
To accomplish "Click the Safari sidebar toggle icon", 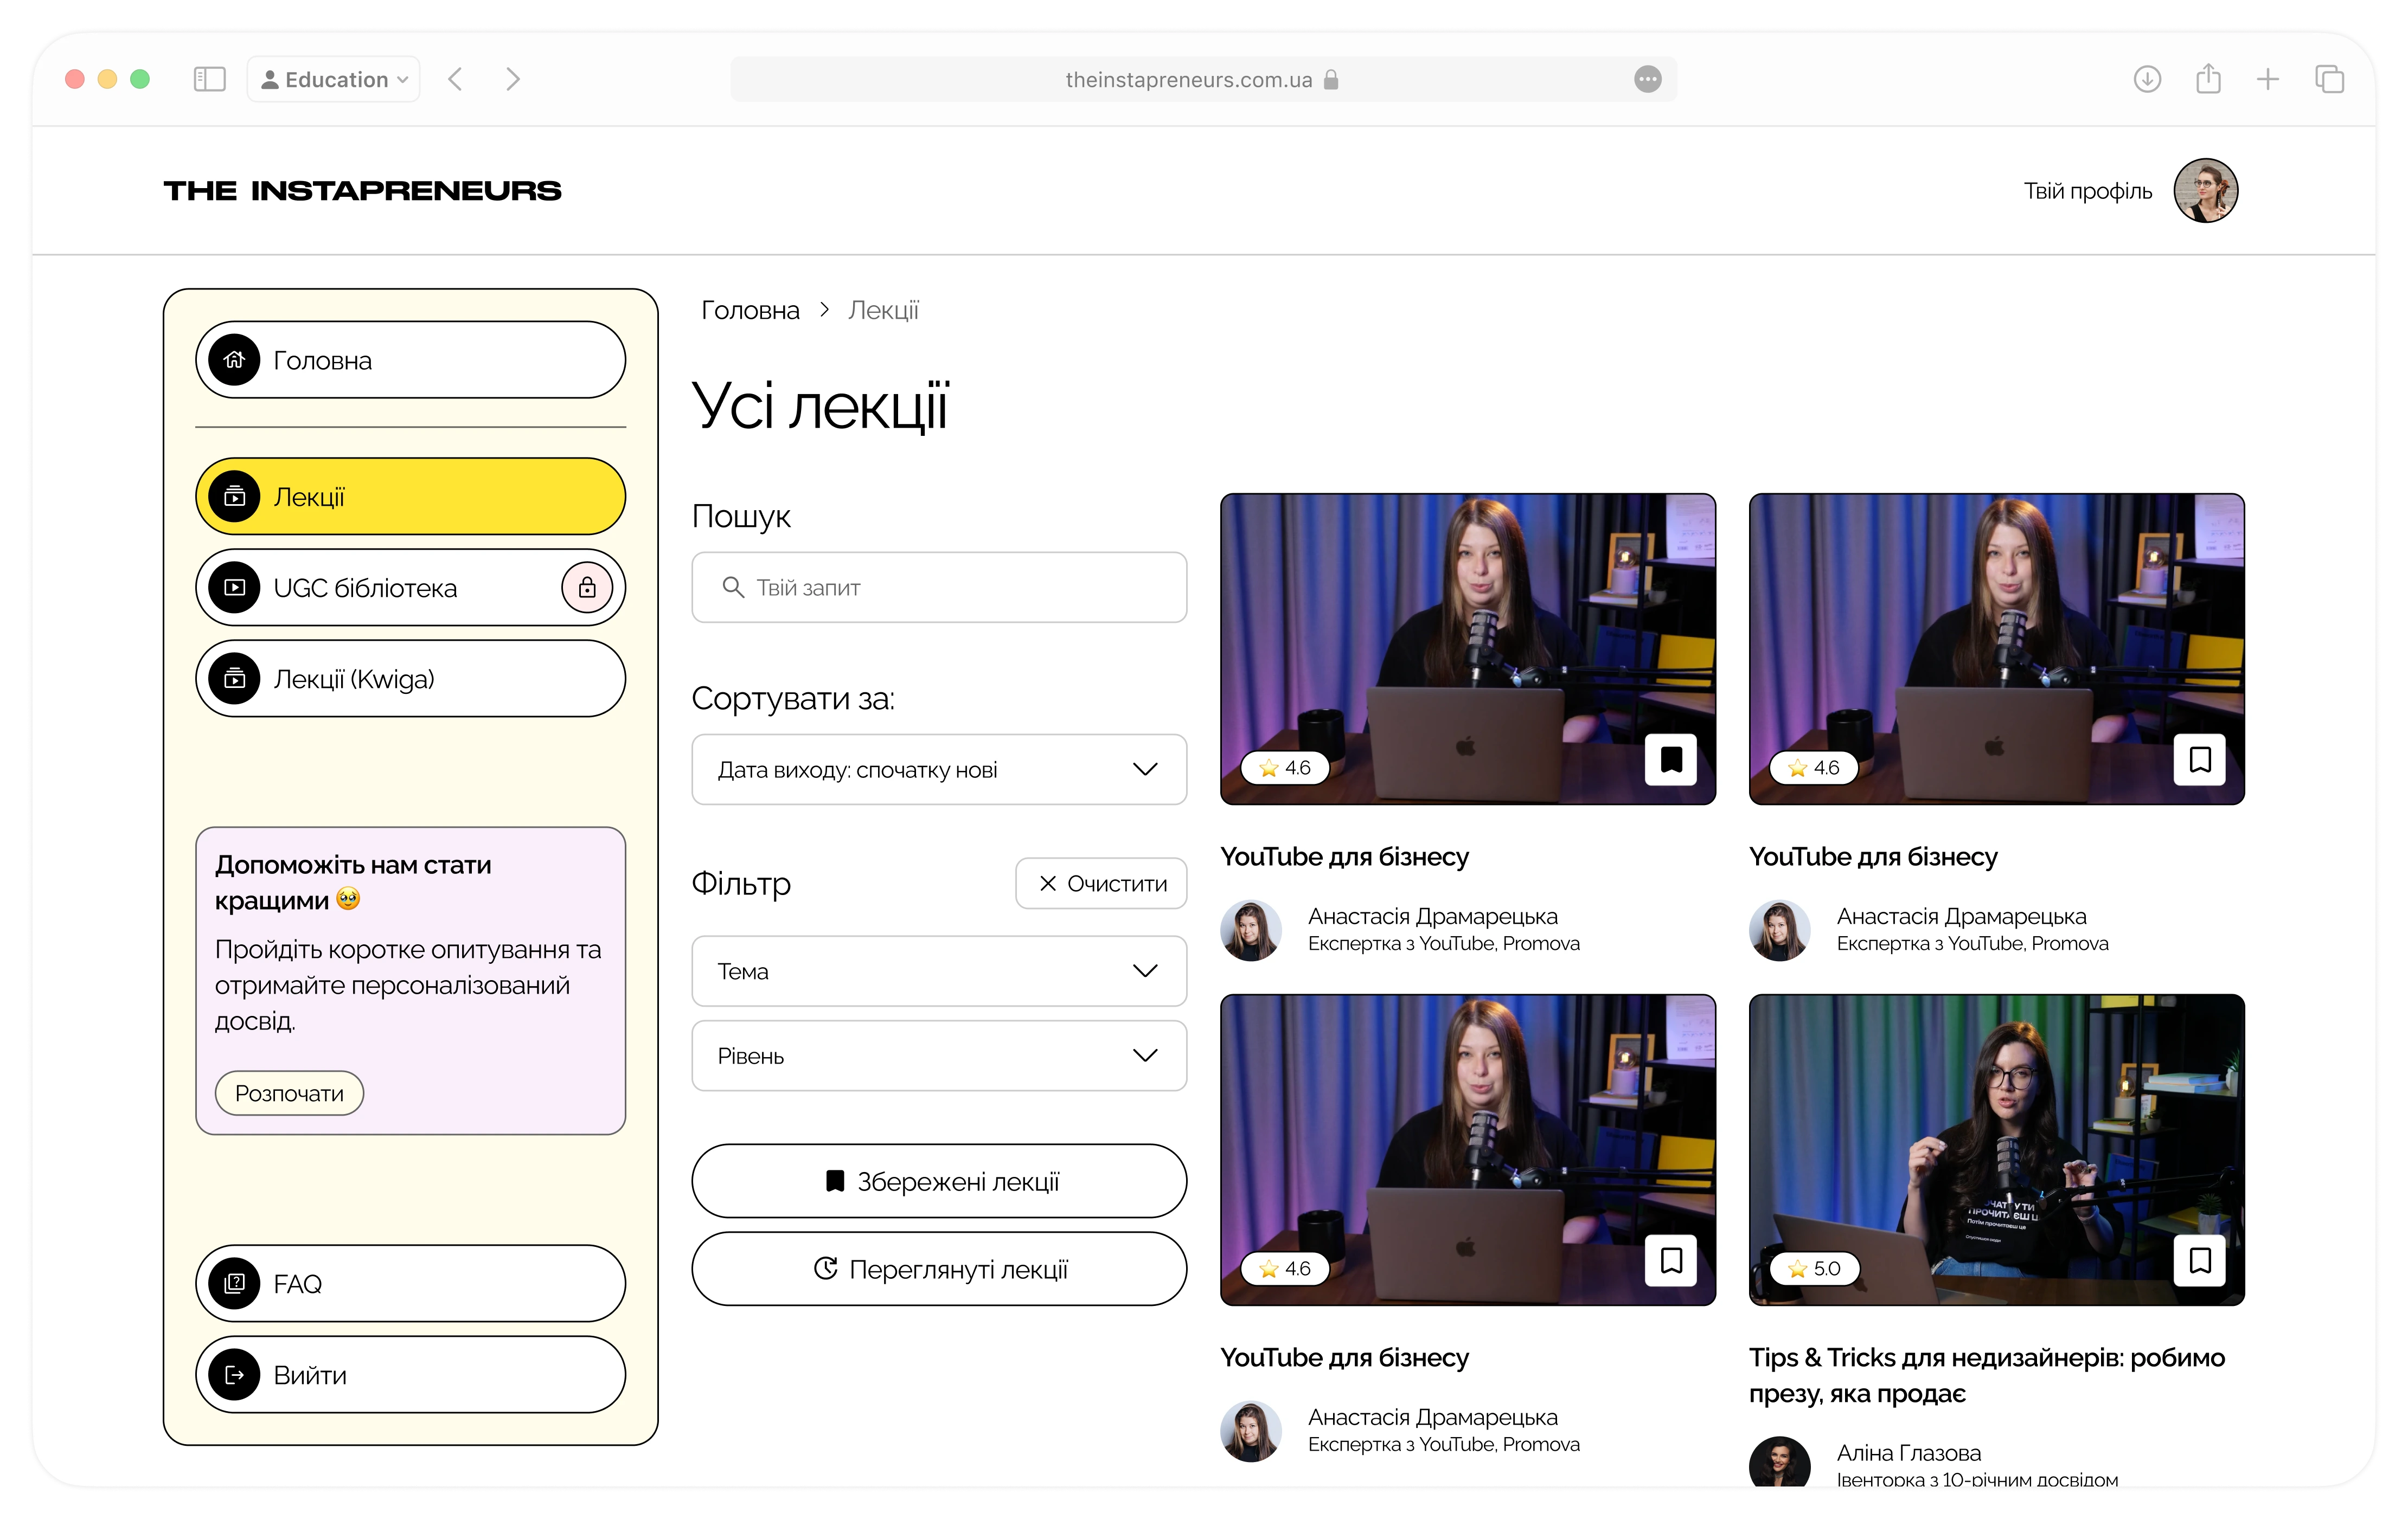I will pyautogui.click(x=209, y=79).
